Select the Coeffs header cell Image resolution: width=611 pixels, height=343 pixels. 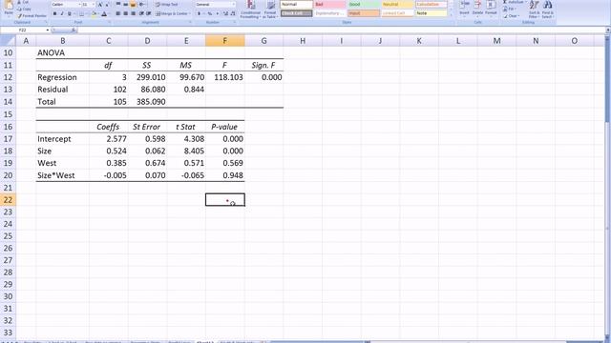click(x=108, y=127)
